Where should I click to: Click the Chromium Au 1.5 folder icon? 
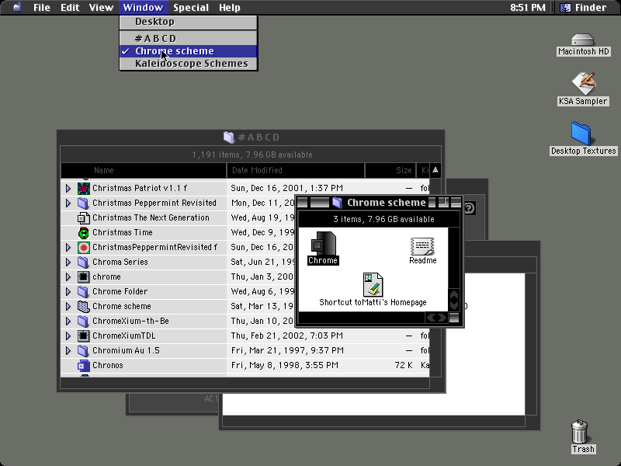tap(83, 351)
